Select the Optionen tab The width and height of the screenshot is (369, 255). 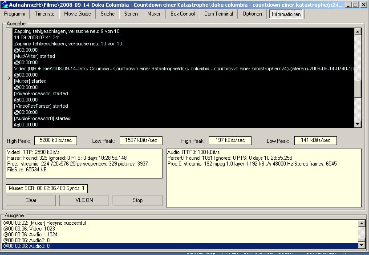[252, 14]
